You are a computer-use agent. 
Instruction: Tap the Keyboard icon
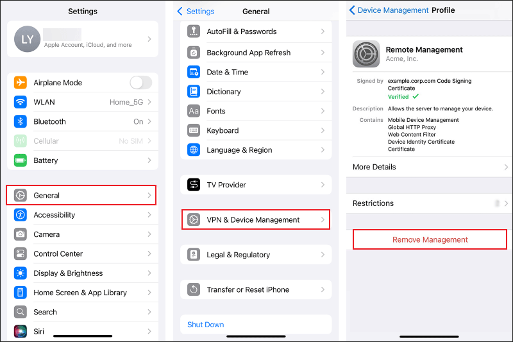[x=194, y=130]
